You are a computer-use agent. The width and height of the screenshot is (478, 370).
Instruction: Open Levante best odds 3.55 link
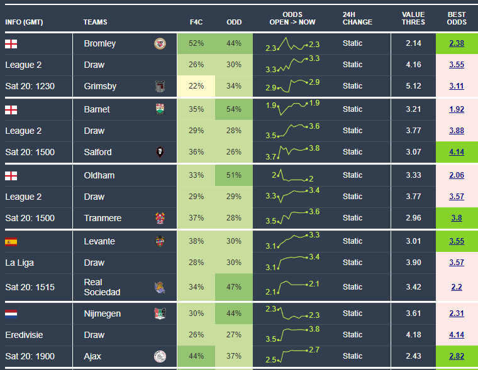click(457, 241)
